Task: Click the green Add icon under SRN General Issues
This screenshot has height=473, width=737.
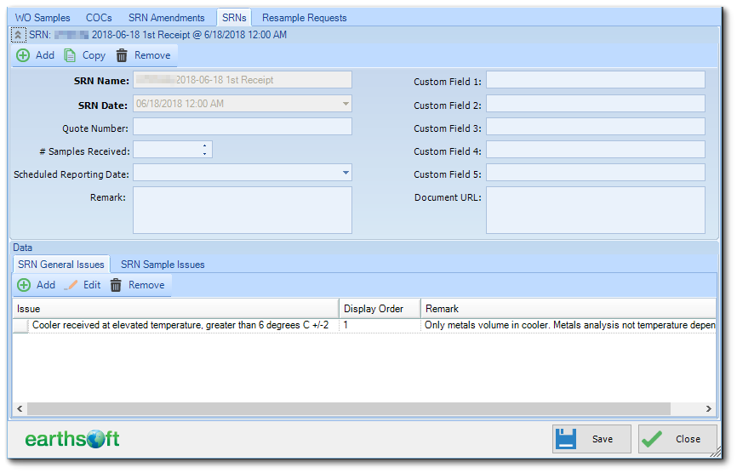Action: [24, 285]
